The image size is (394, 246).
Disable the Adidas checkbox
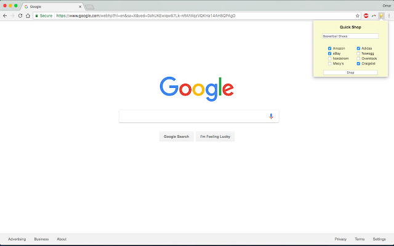coord(358,49)
